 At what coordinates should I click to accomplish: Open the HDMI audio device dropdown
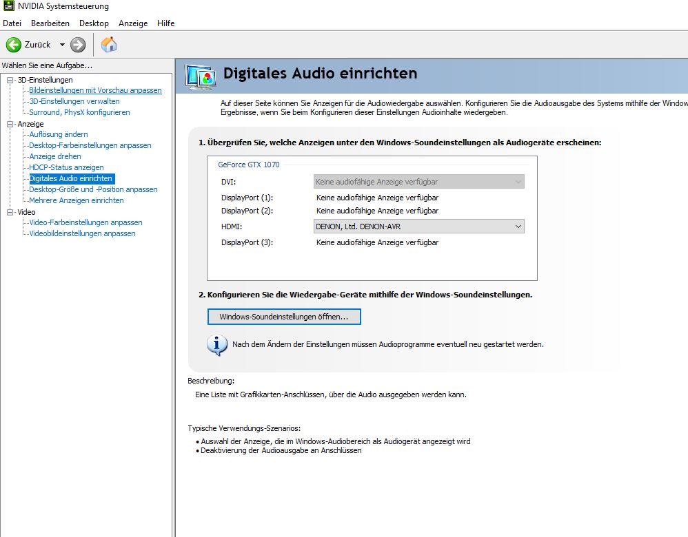tap(419, 227)
